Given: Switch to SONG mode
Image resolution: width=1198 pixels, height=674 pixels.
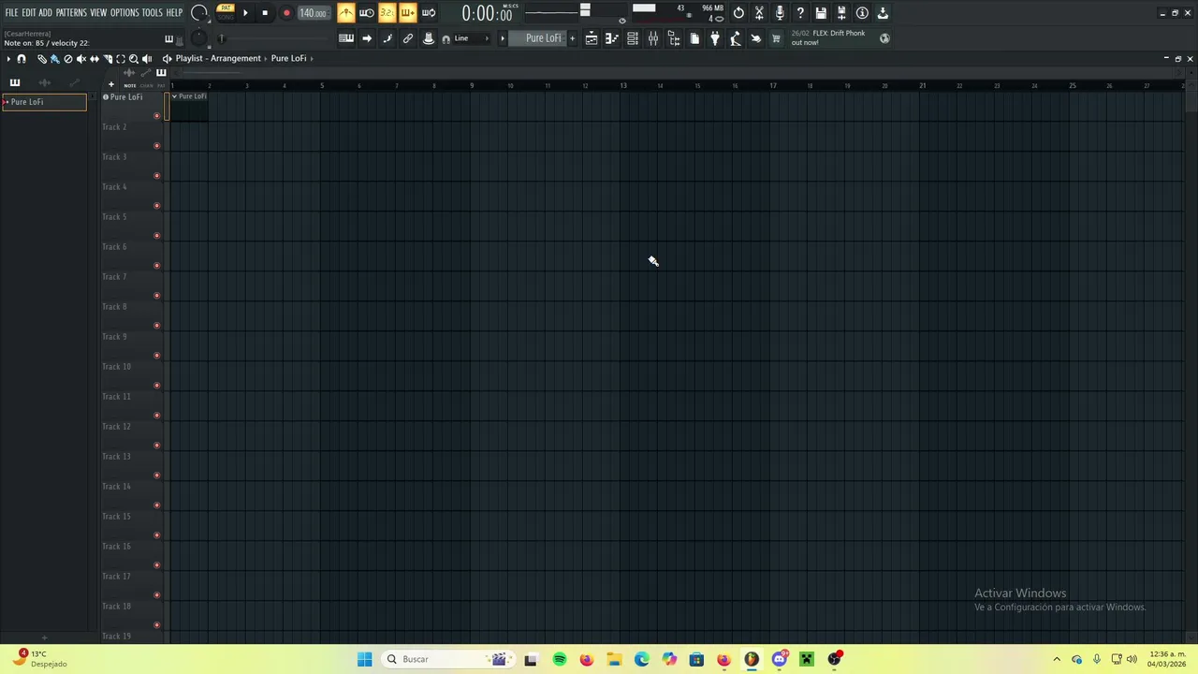Looking at the screenshot, I should tap(226, 17).
